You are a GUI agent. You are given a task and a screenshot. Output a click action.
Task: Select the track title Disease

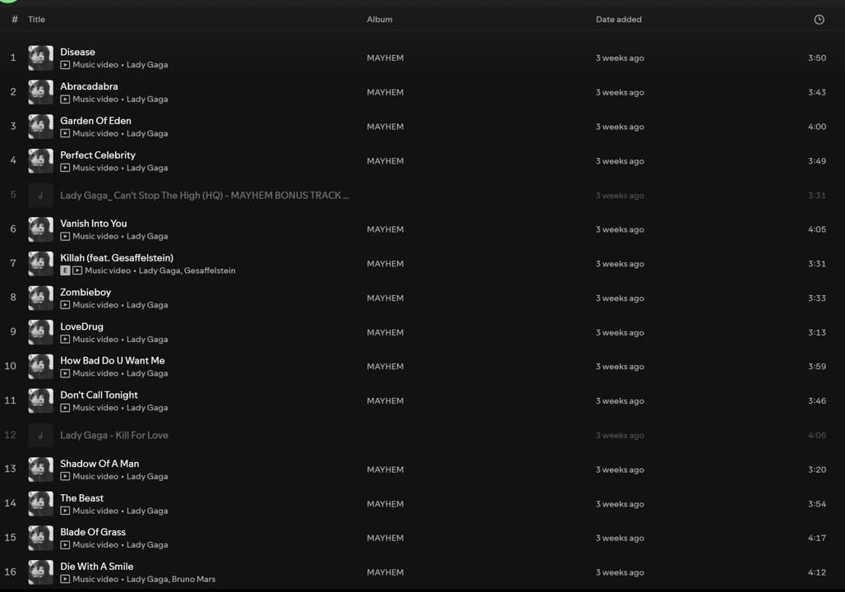pos(77,52)
